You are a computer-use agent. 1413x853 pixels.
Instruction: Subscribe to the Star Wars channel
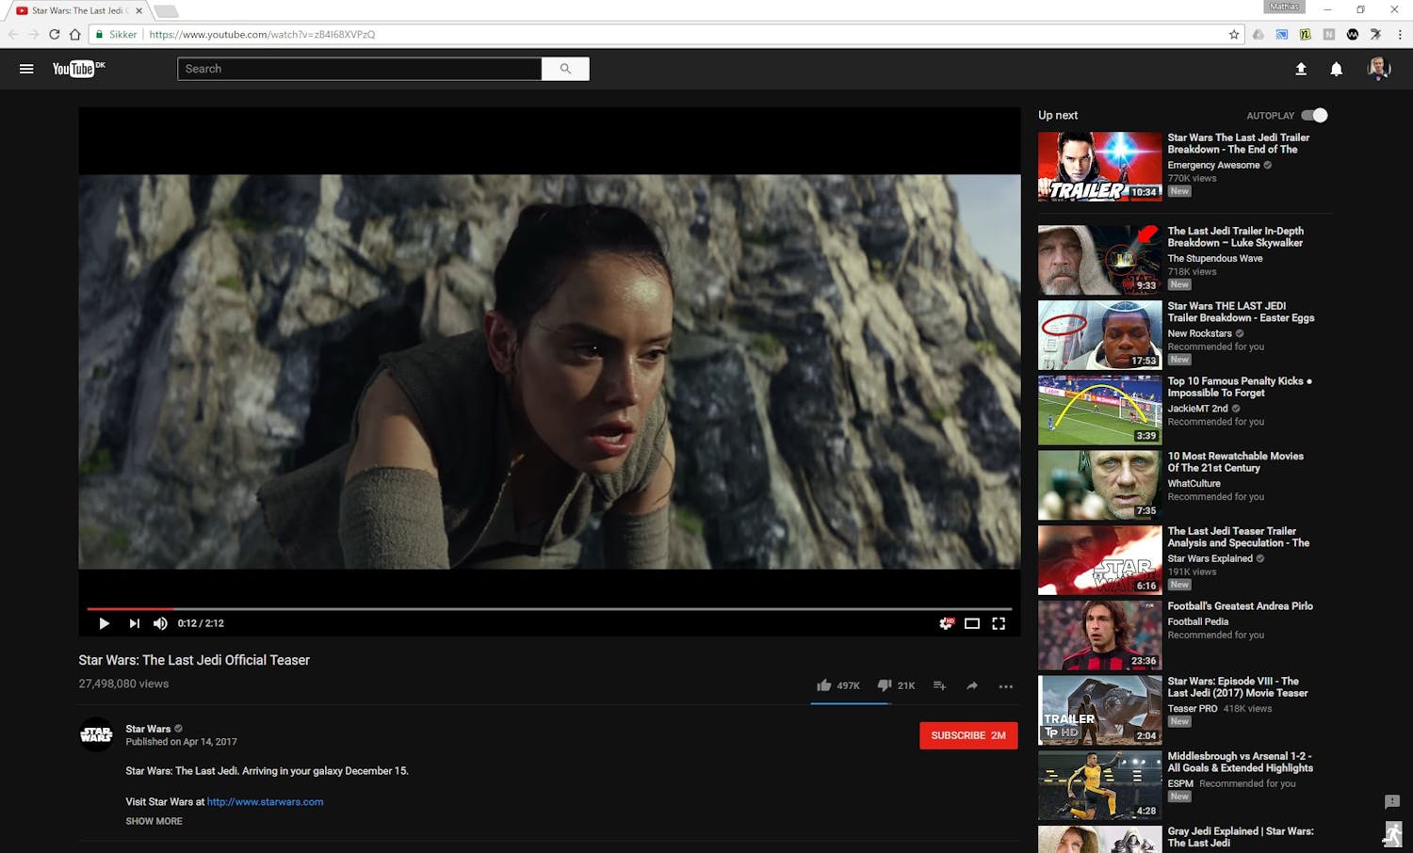coord(967,735)
